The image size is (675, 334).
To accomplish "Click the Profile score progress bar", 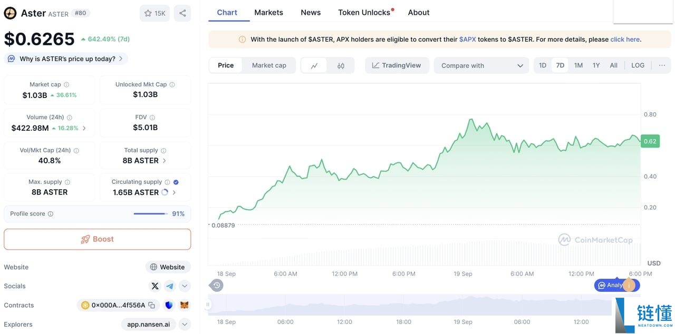I will click(x=150, y=214).
